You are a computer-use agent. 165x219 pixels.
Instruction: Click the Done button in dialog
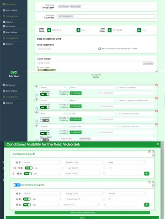[82, 218]
